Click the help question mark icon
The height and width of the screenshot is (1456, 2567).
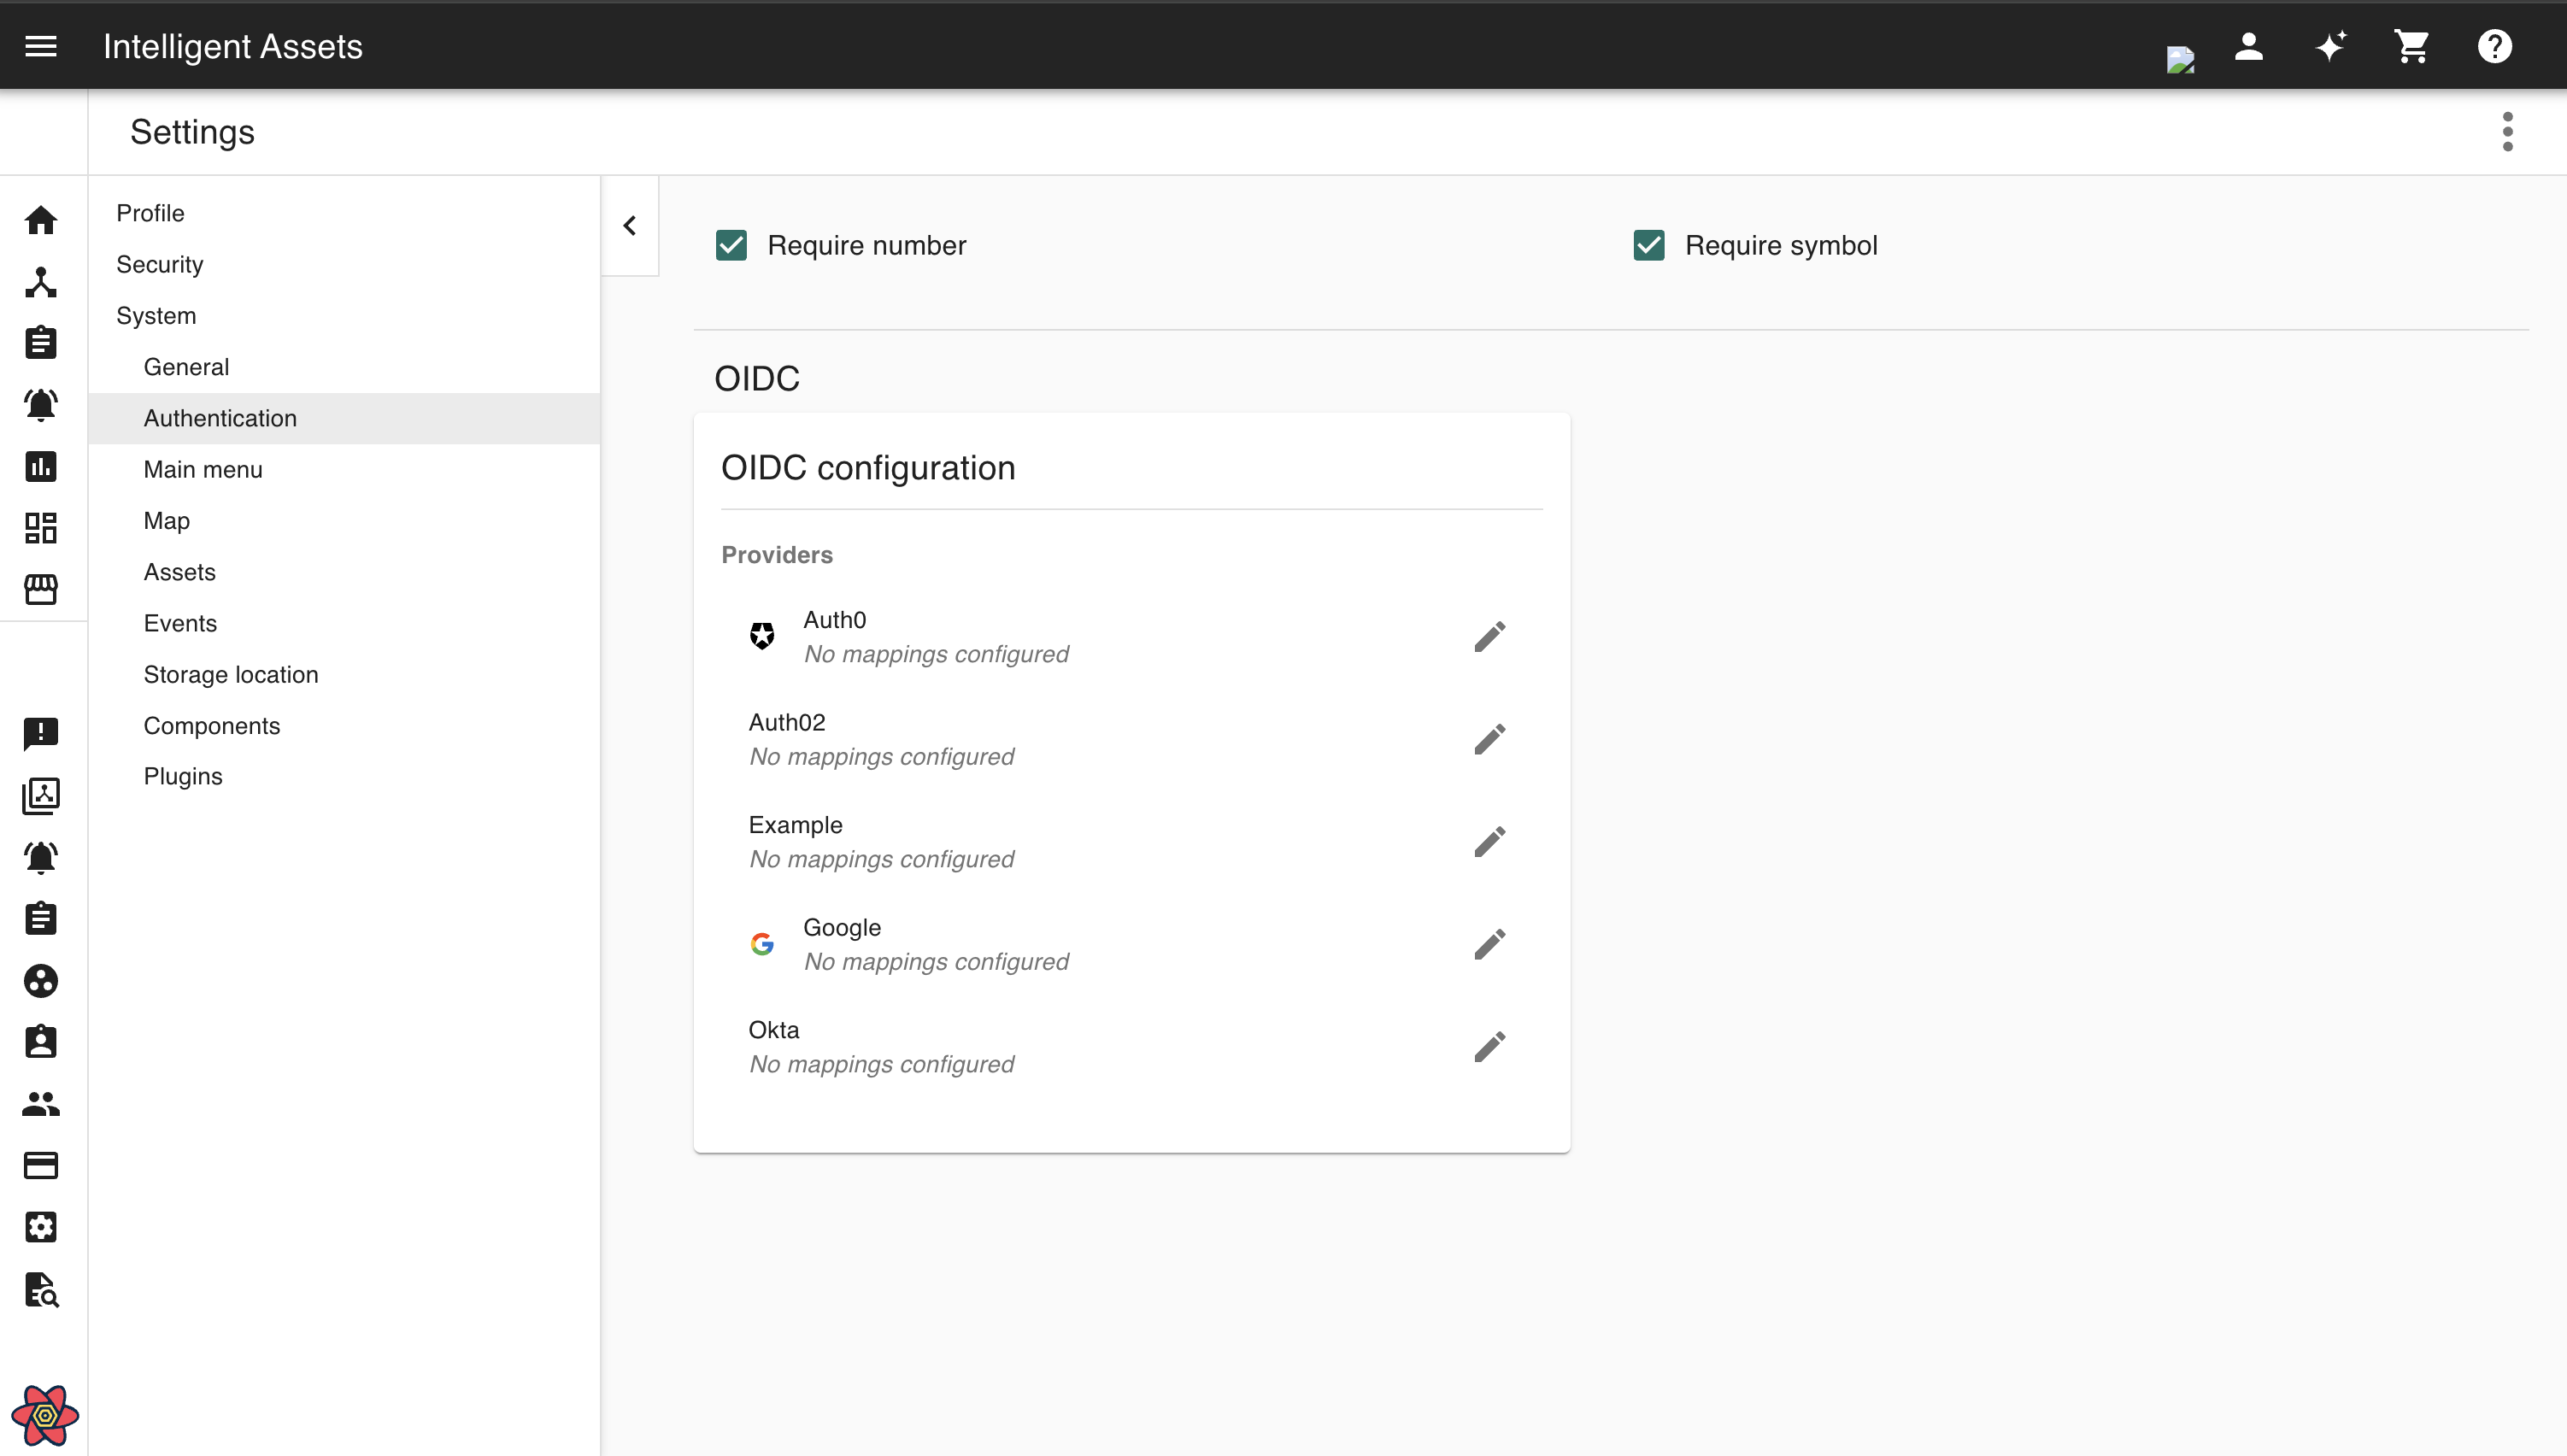[x=2494, y=46]
